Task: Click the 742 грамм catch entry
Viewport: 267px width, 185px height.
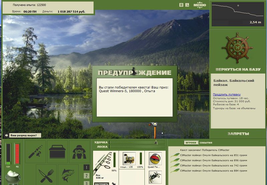Action: 214,165
